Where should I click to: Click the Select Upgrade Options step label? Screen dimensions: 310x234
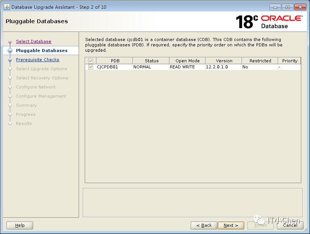[x=41, y=69]
